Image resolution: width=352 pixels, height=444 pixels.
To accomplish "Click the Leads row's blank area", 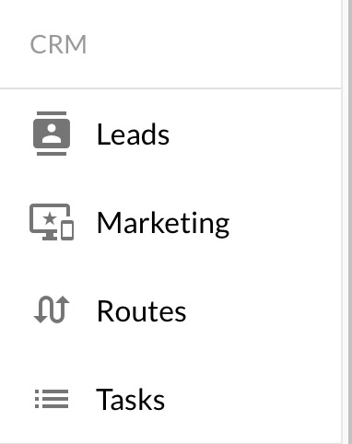I will click(x=255, y=134).
